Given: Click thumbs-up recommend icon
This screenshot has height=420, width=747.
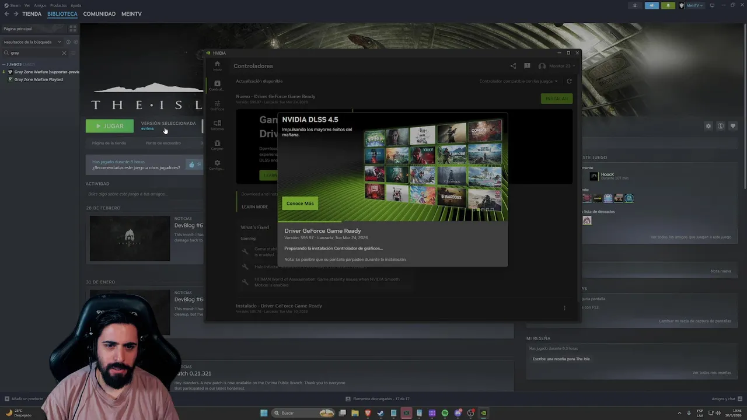Looking at the screenshot, I should click(191, 164).
